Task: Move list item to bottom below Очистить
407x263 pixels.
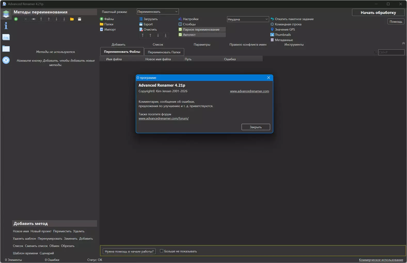Action: tap(166, 35)
